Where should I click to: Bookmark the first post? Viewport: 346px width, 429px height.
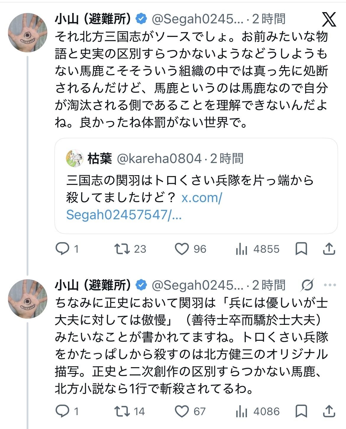[x=301, y=249]
